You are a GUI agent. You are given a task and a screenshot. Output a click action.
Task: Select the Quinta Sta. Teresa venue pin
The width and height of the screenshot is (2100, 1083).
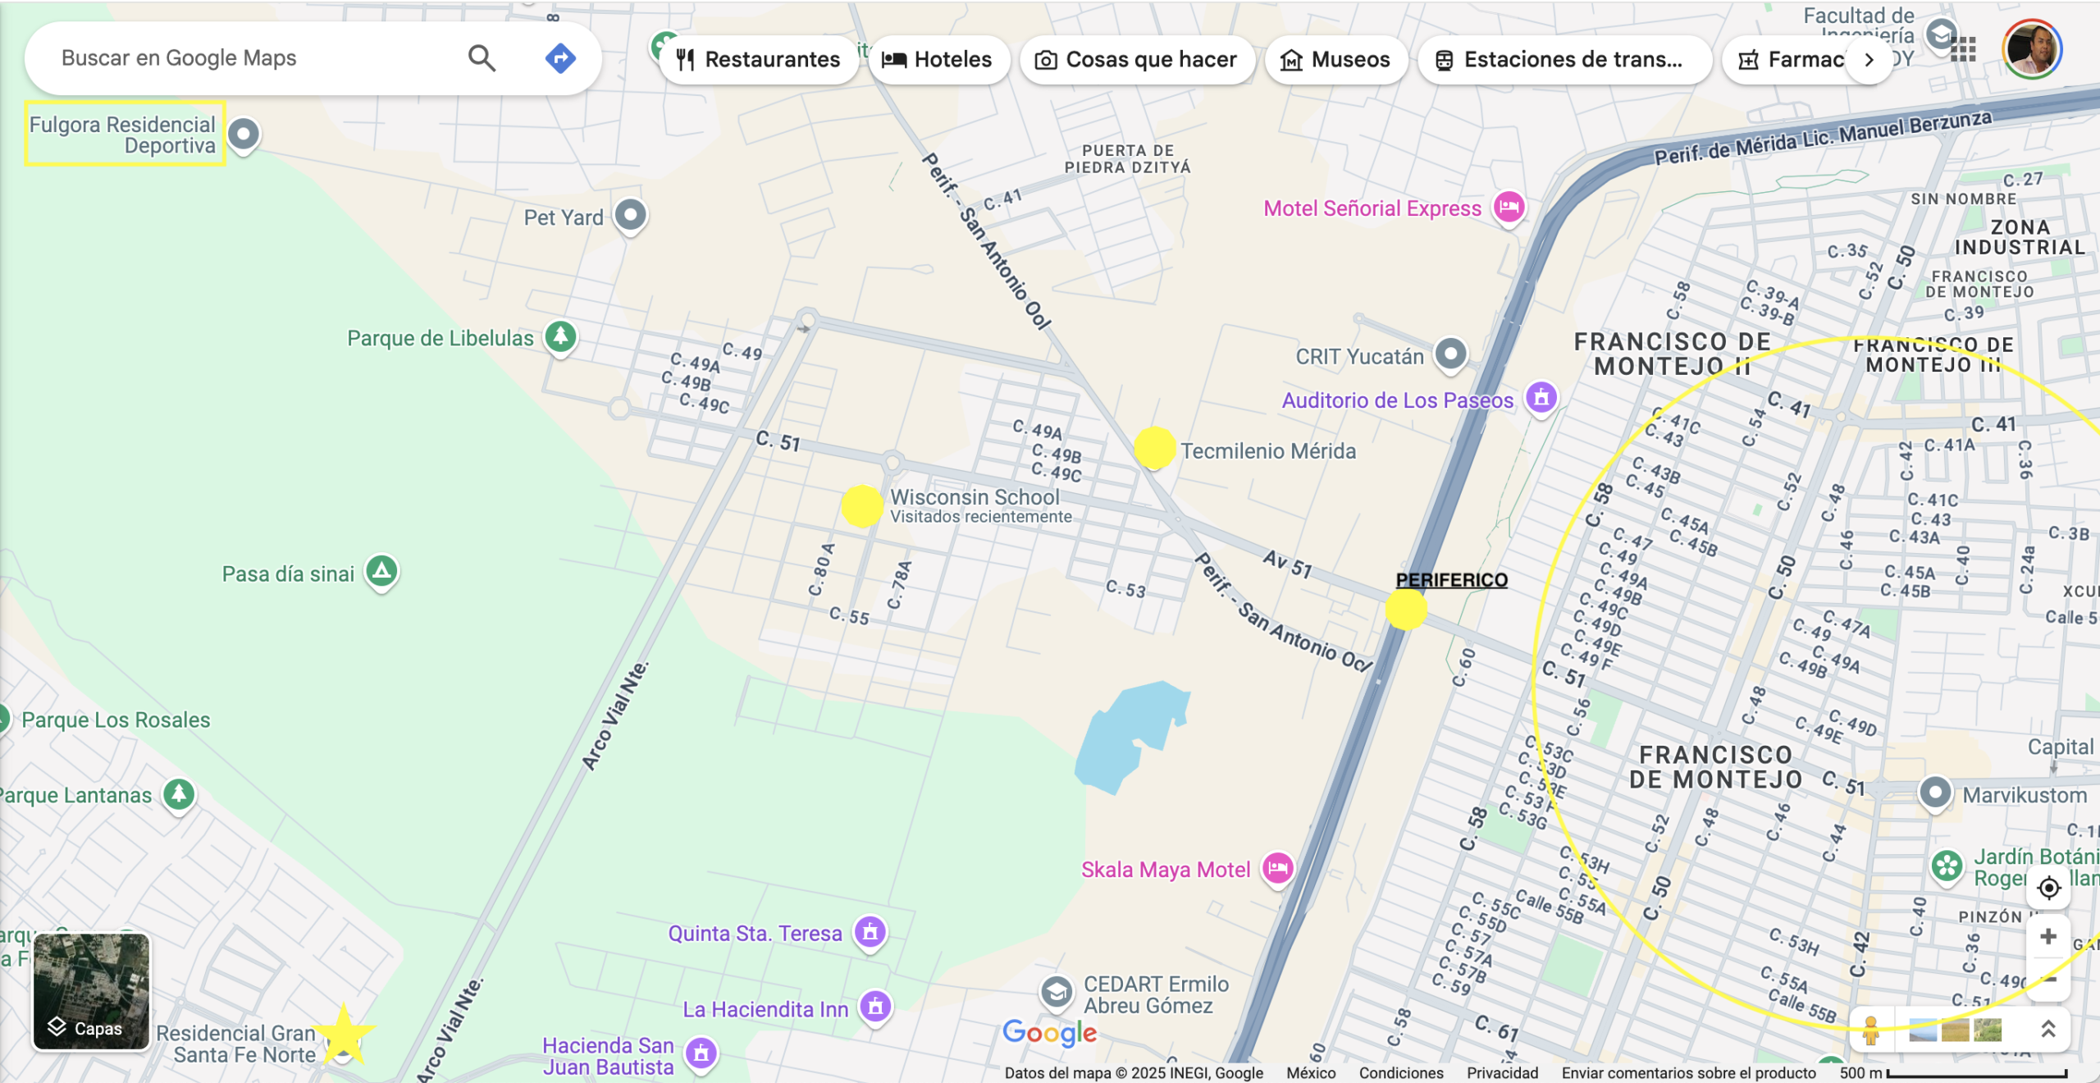click(x=870, y=933)
